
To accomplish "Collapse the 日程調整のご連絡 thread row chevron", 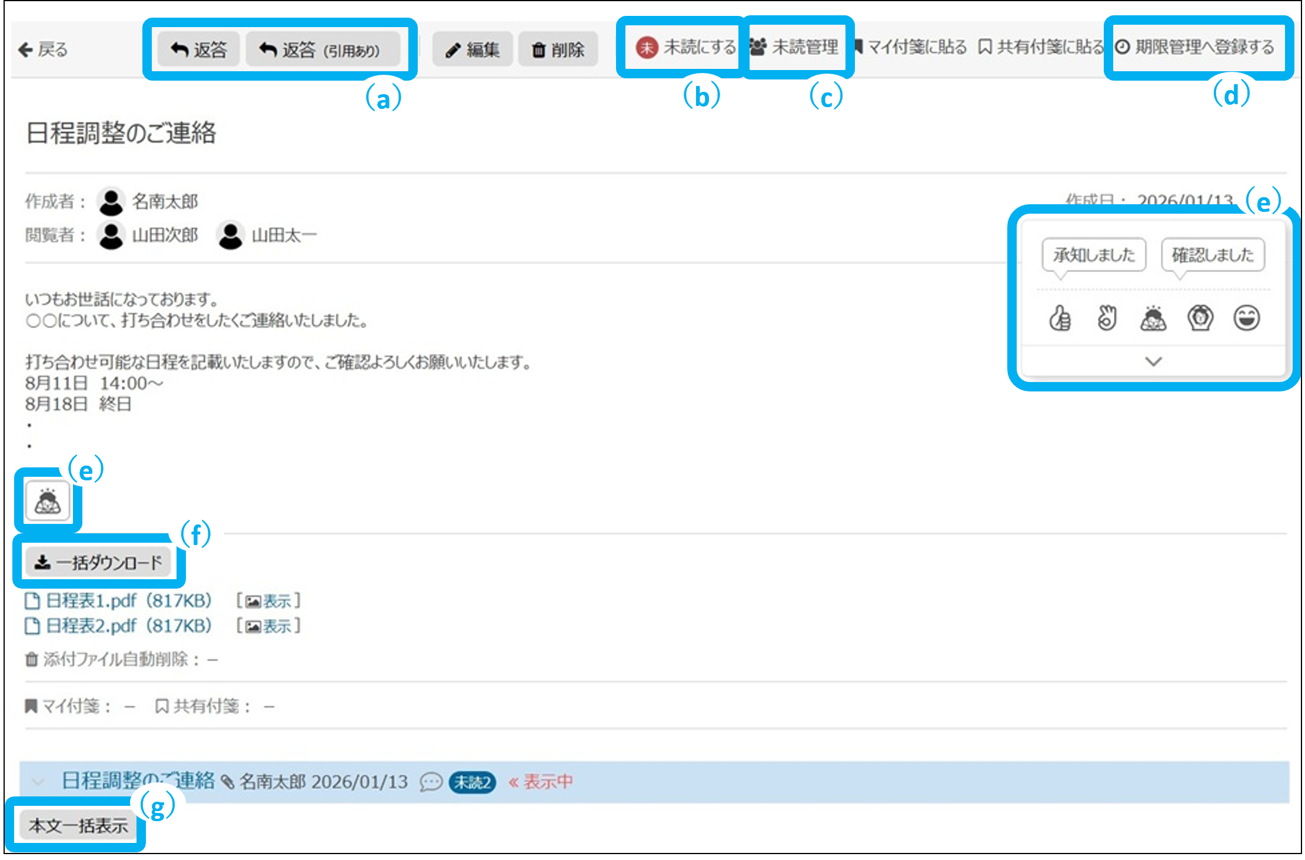I will click(x=38, y=782).
